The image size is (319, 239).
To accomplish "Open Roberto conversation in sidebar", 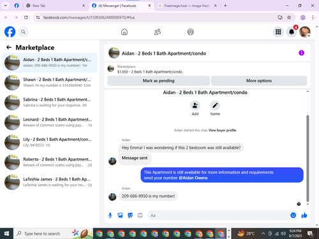I will (50, 162).
